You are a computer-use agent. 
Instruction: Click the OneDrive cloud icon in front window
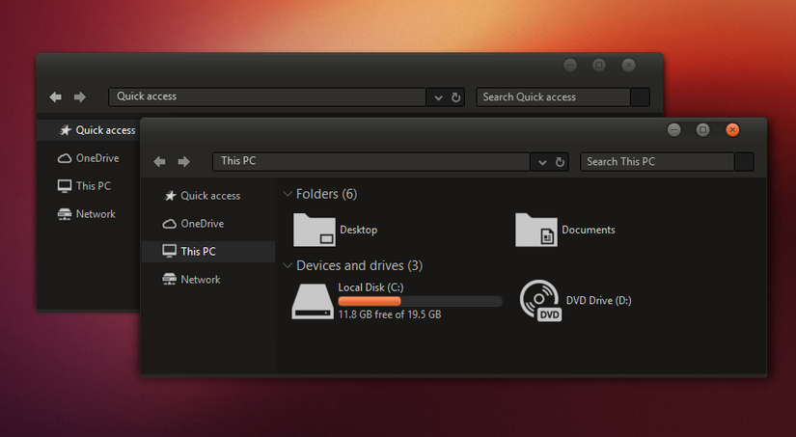click(169, 224)
